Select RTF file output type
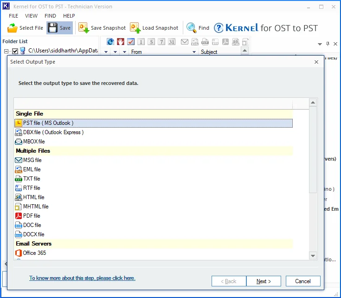 [154, 188]
